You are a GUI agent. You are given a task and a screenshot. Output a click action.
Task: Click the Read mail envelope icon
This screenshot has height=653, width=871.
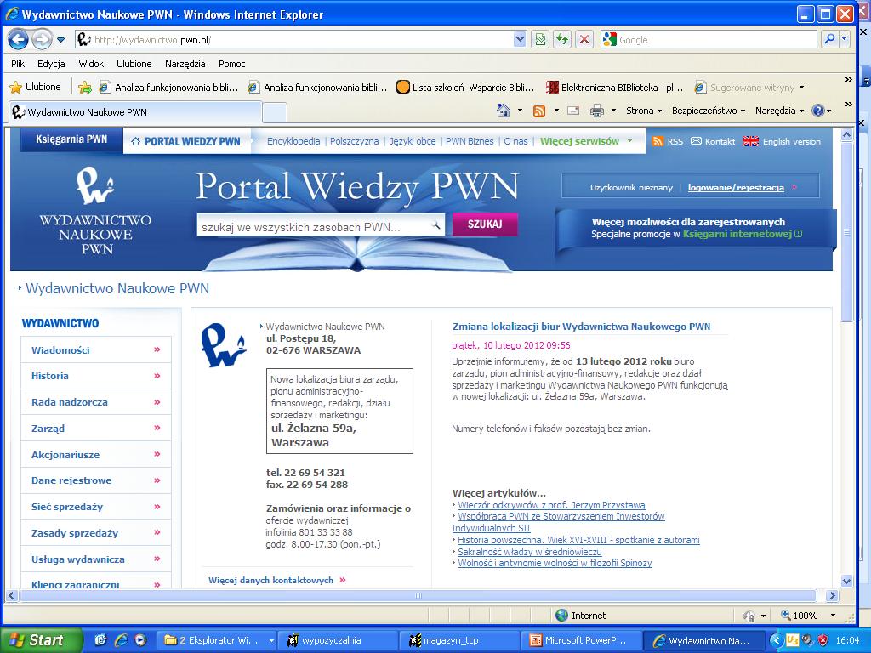pos(573,111)
